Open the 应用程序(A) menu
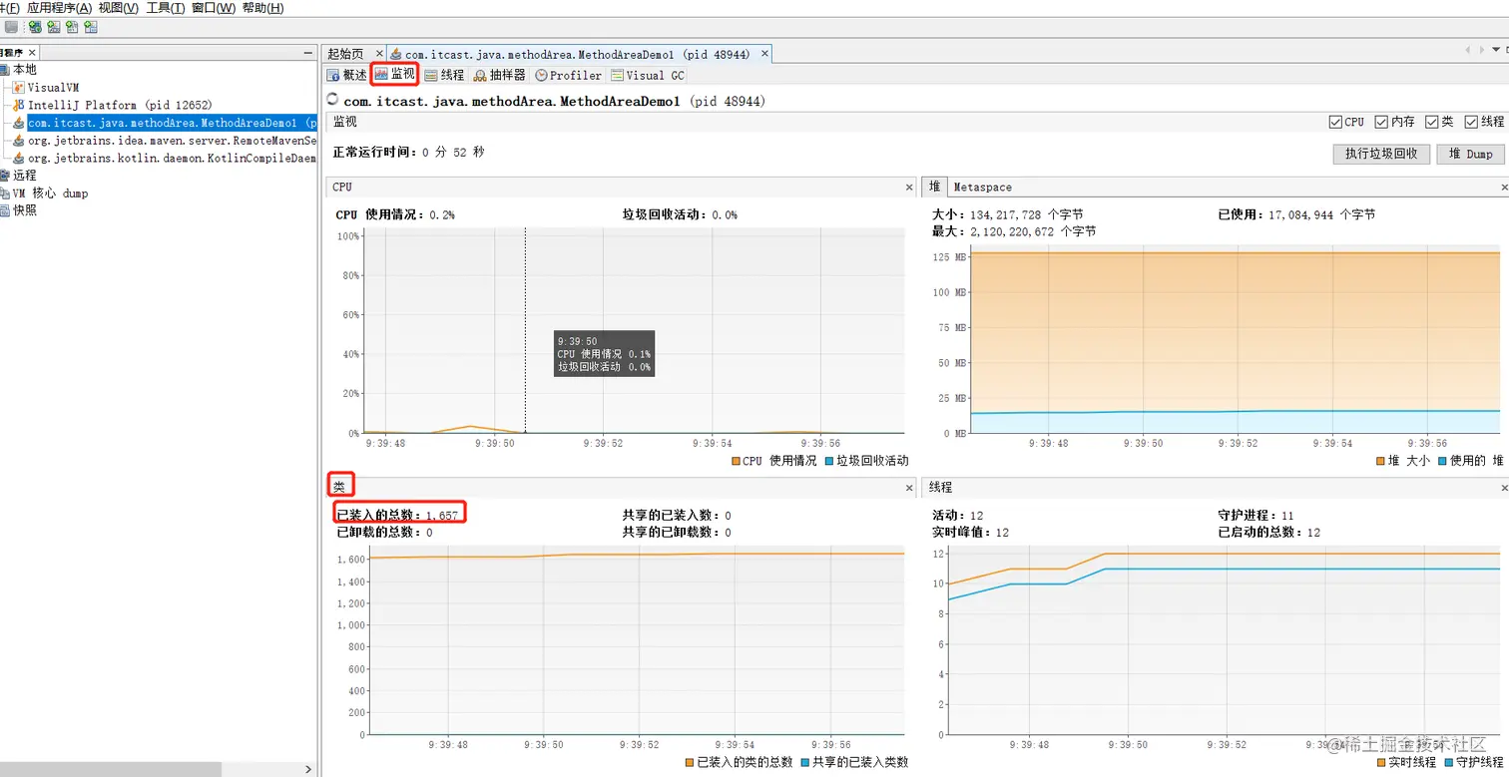Viewport: 1509px width, 777px height. point(59,8)
